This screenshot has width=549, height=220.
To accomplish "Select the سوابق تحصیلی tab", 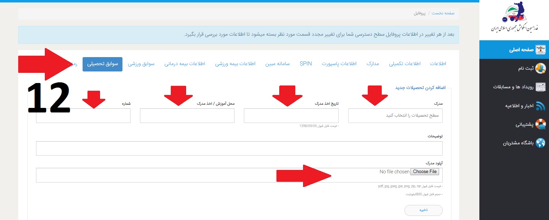I will [103, 64].
